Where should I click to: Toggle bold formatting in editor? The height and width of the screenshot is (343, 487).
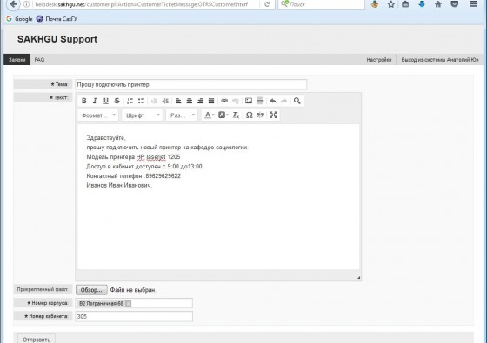coord(83,101)
